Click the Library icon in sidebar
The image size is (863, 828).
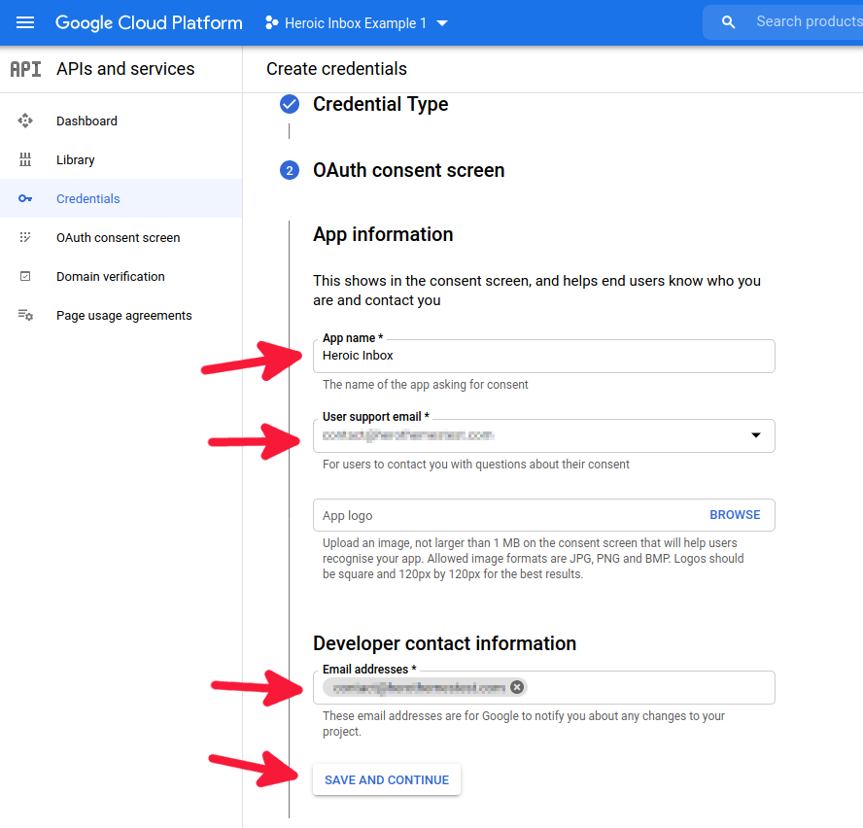pyautogui.click(x=25, y=159)
